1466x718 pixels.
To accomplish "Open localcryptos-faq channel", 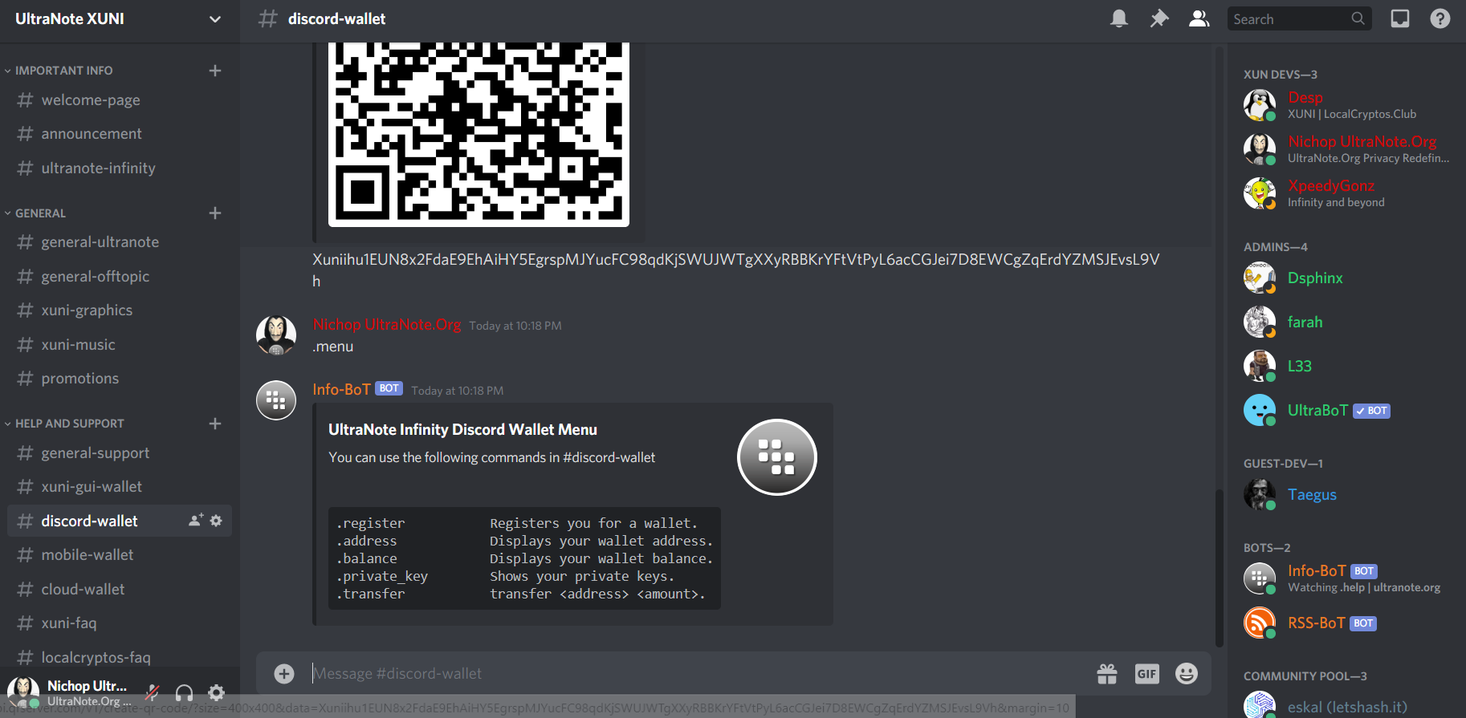I will (119, 658).
